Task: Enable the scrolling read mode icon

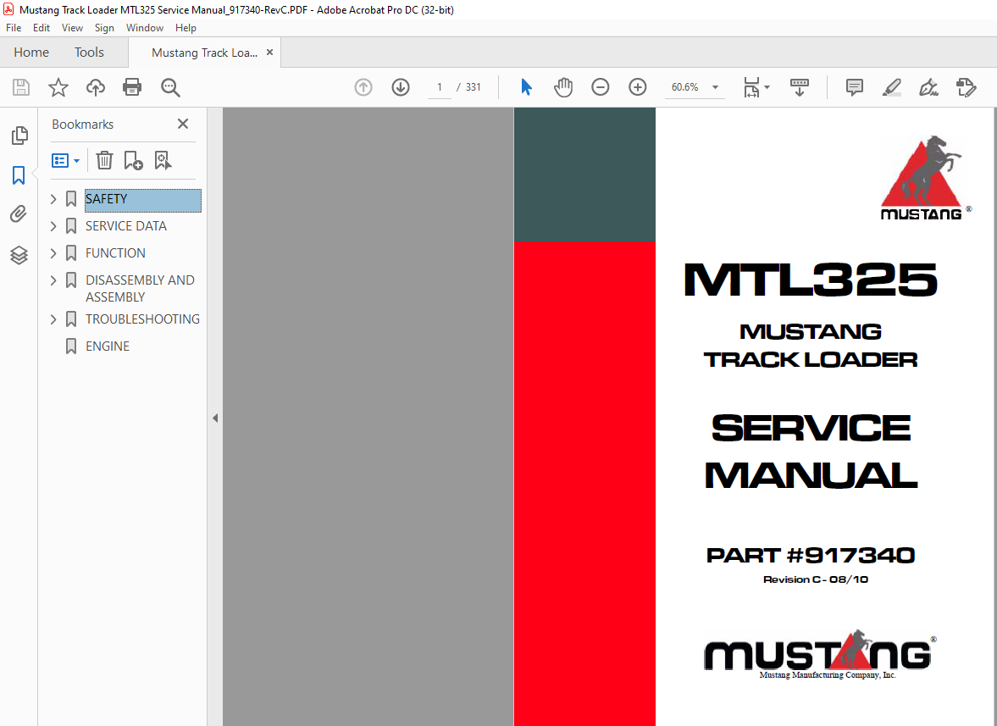Action: [800, 87]
